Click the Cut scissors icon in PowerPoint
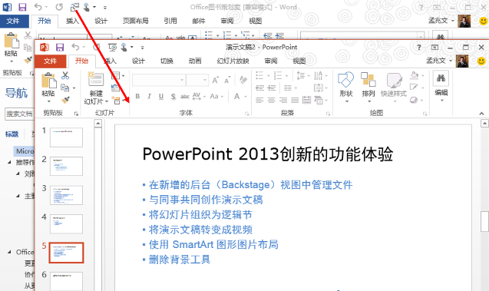The height and width of the screenshot is (291, 489). point(65,75)
